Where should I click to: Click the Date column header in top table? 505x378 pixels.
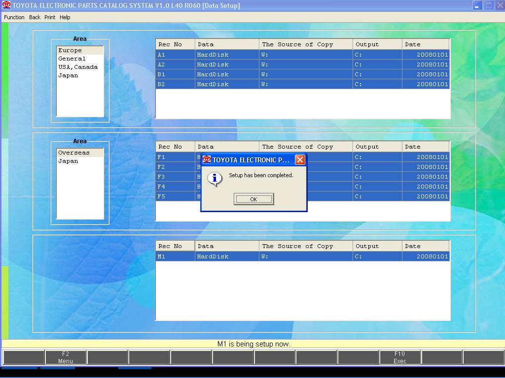[425, 44]
